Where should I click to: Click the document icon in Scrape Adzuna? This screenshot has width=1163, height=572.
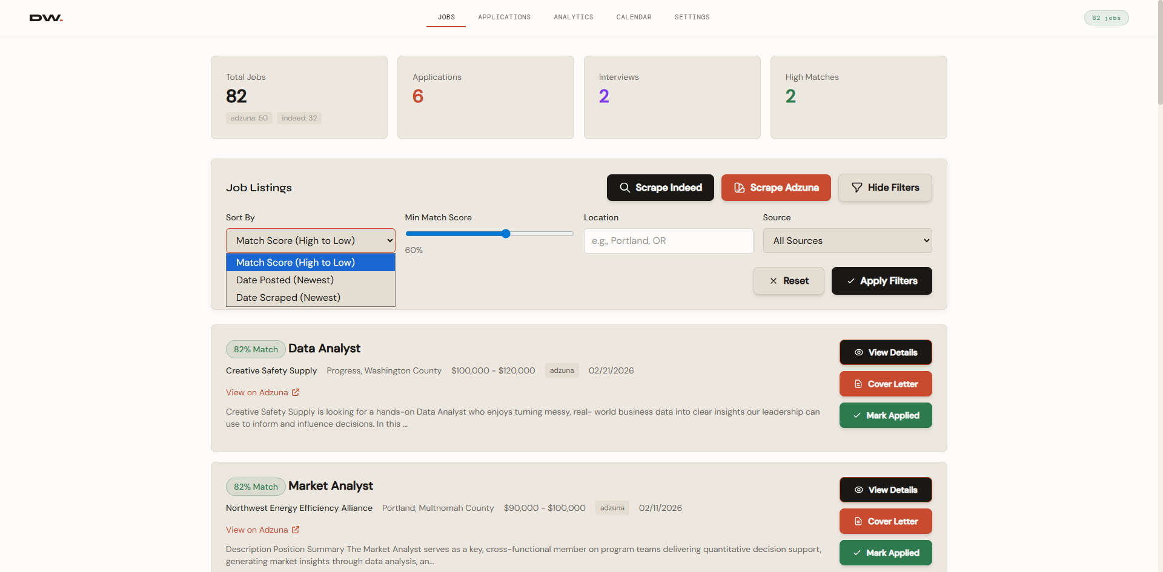[x=739, y=188]
